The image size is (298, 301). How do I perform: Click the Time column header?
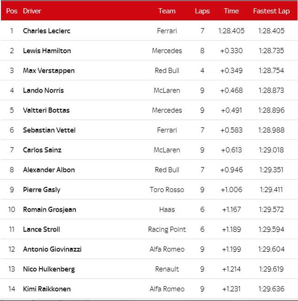click(x=231, y=11)
